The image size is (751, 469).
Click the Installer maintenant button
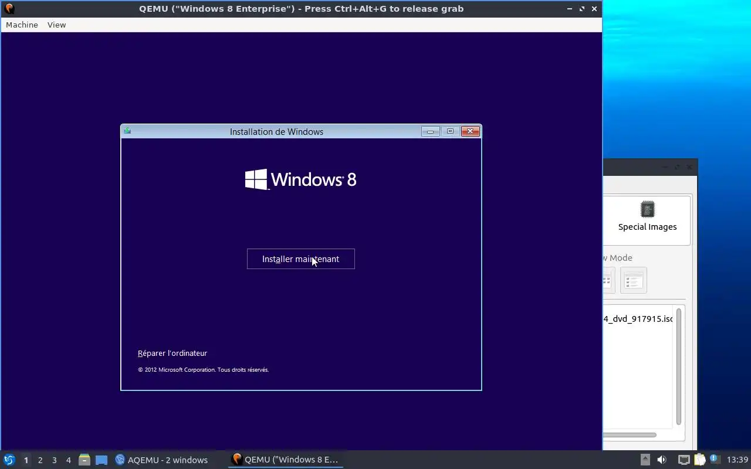300,259
